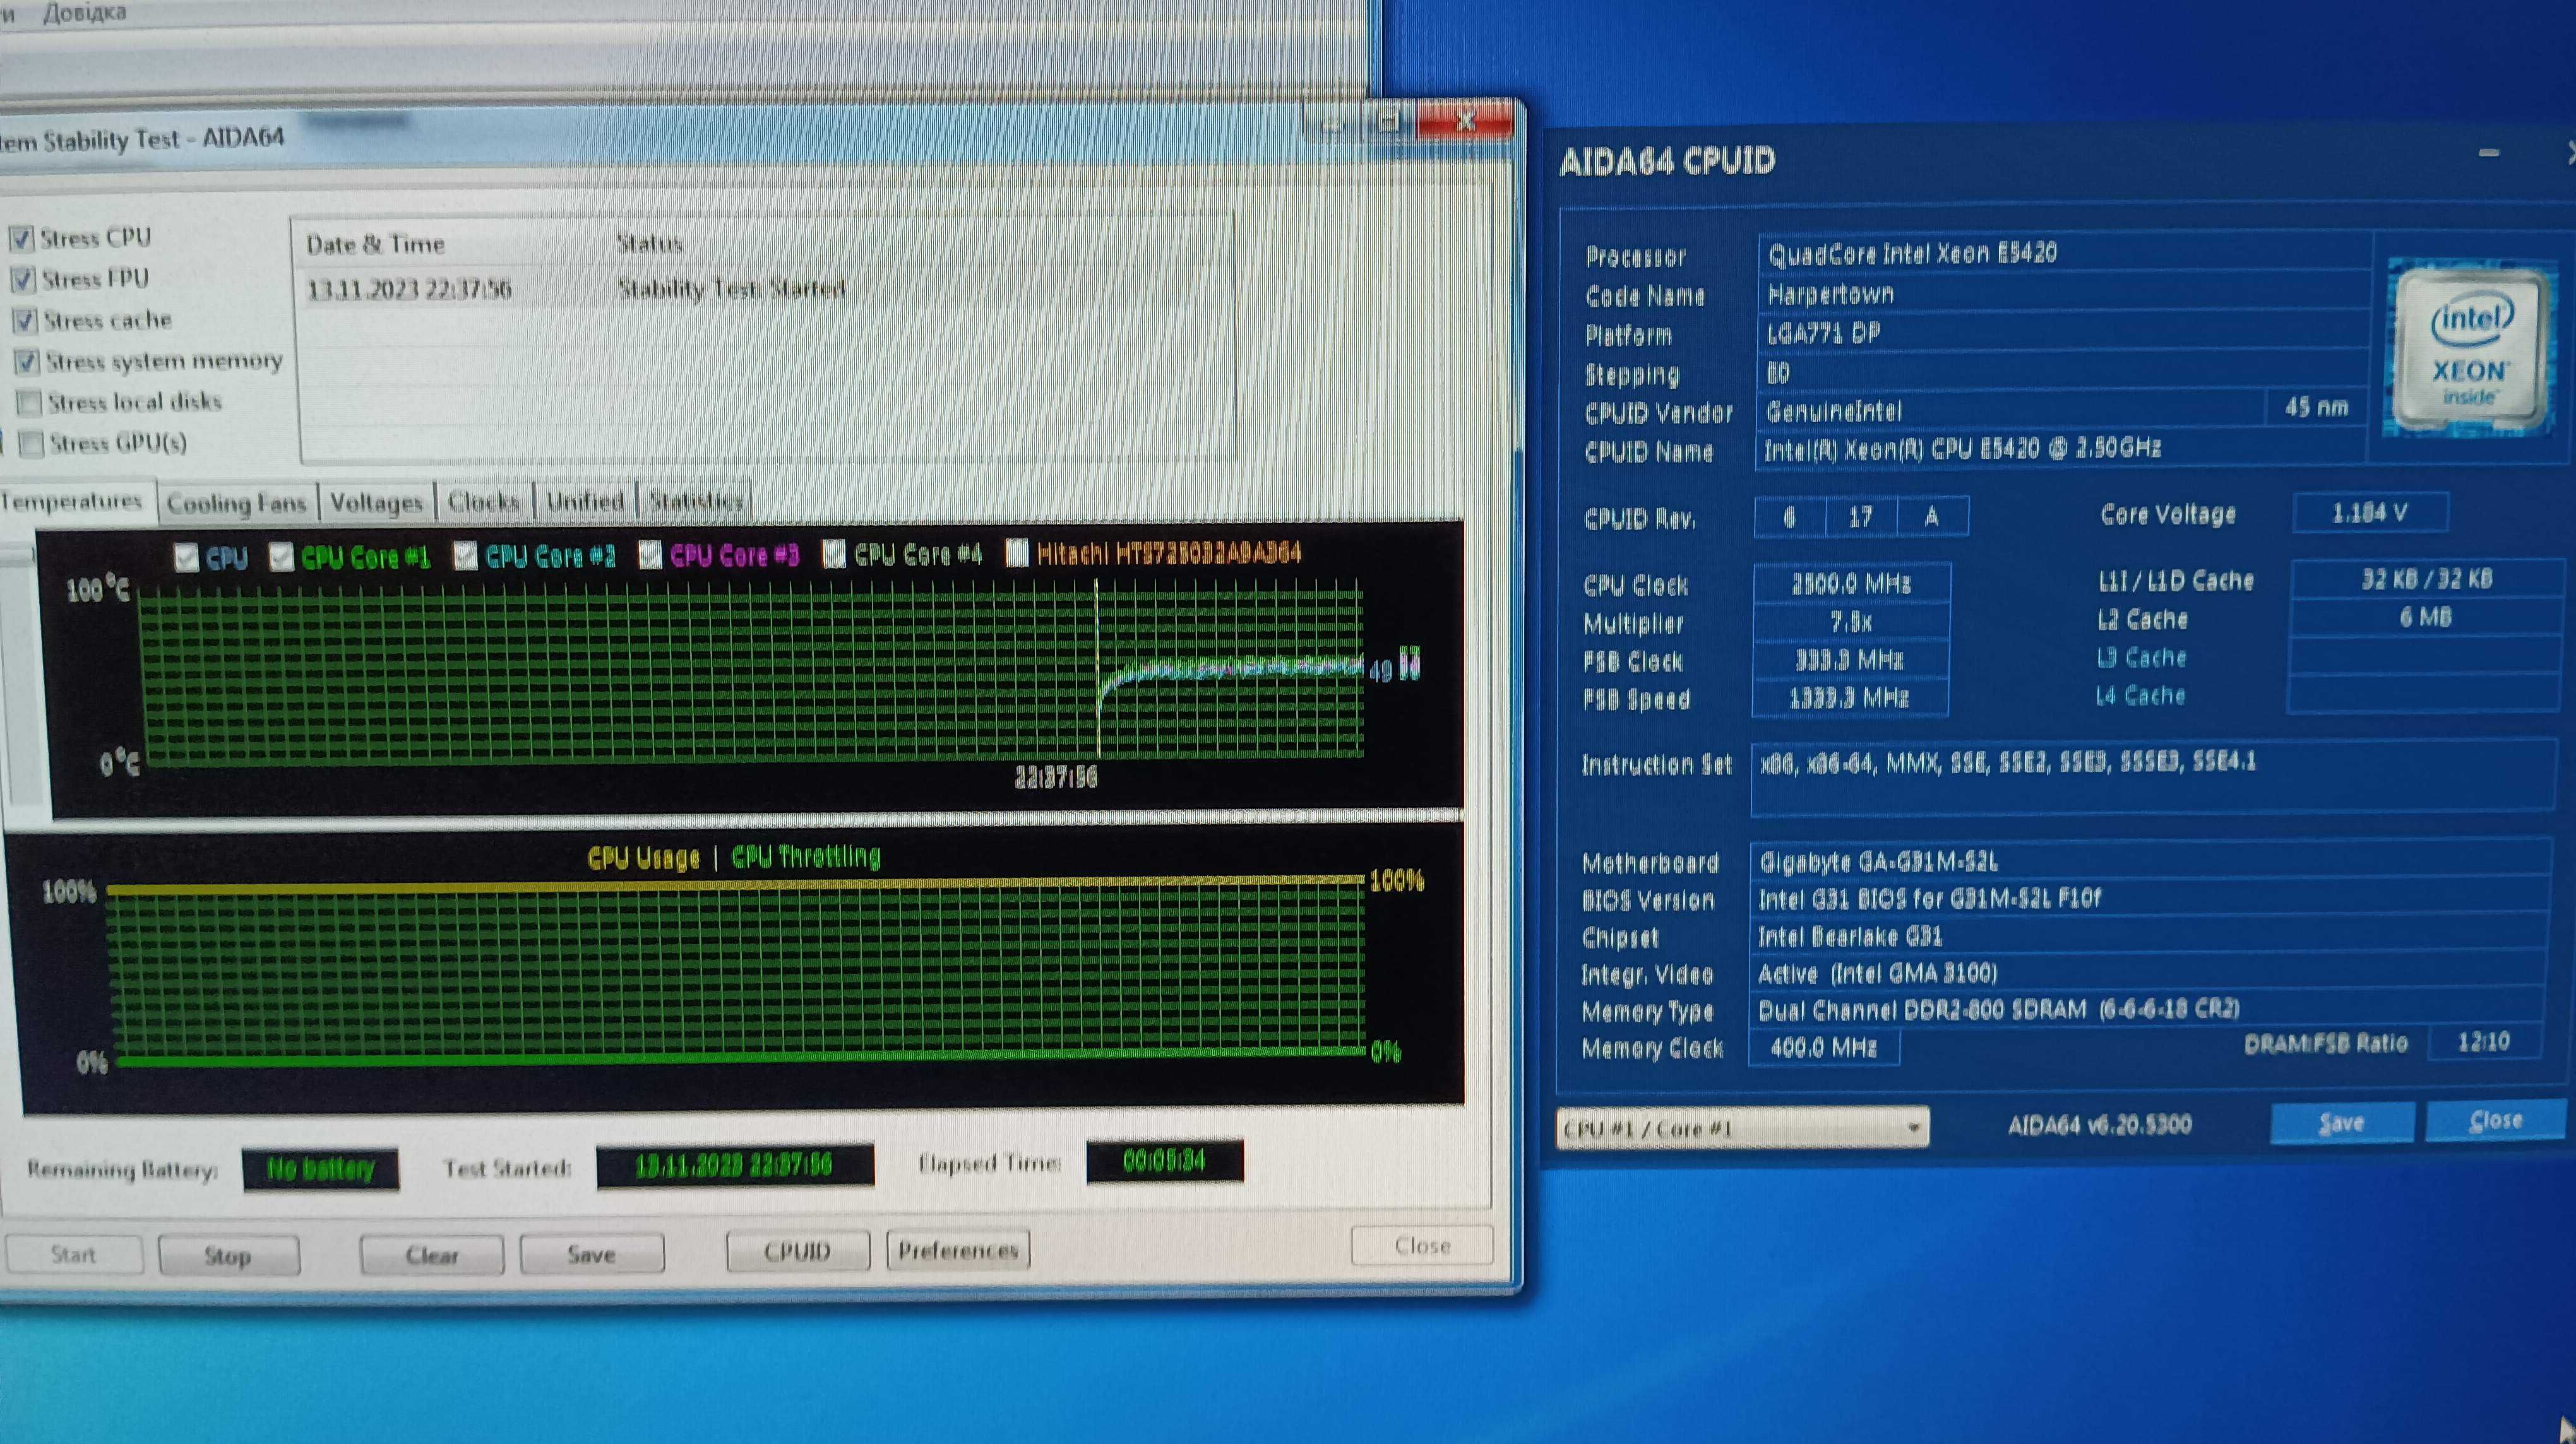Click the L2 Cache value 6 MB
The image size is (2576, 1444).
click(x=2426, y=618)
